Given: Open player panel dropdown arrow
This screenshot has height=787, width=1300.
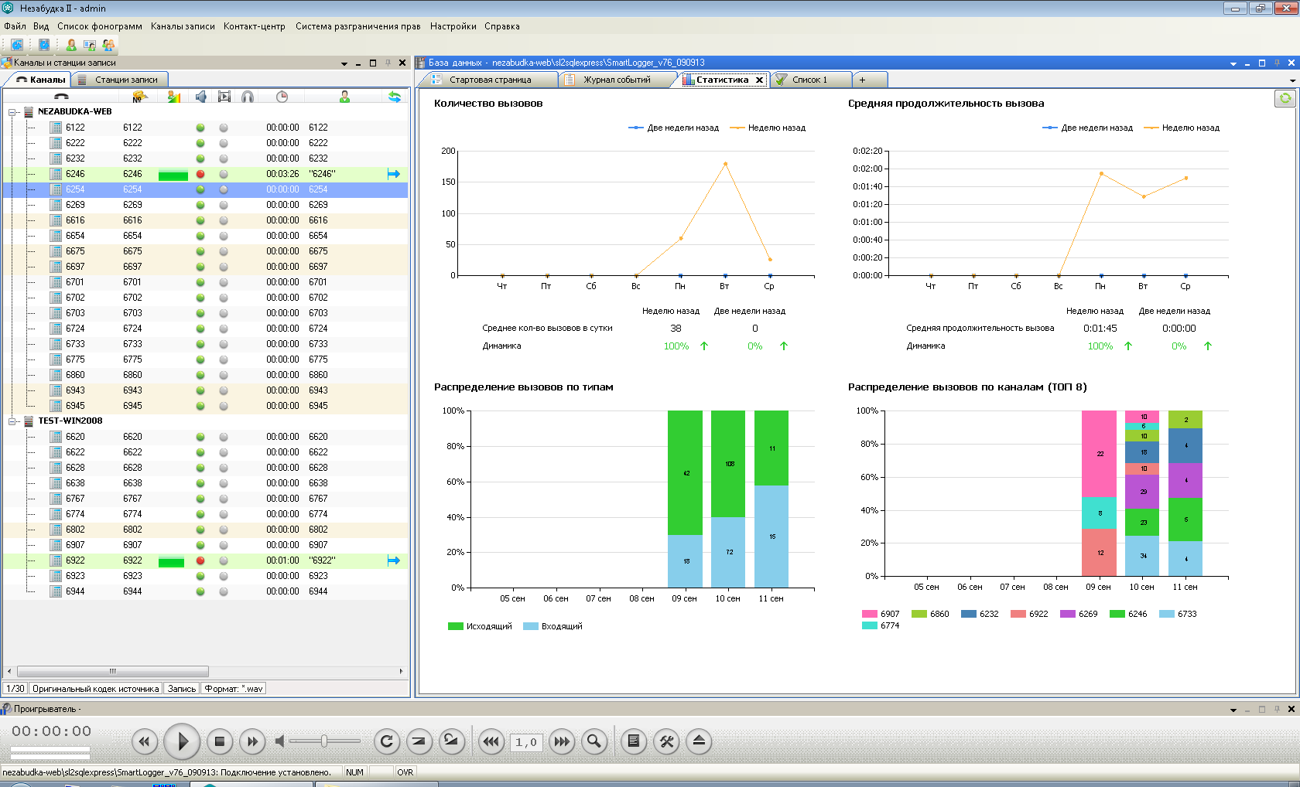Looking at the screenshot, I should tap(1233, 710).
